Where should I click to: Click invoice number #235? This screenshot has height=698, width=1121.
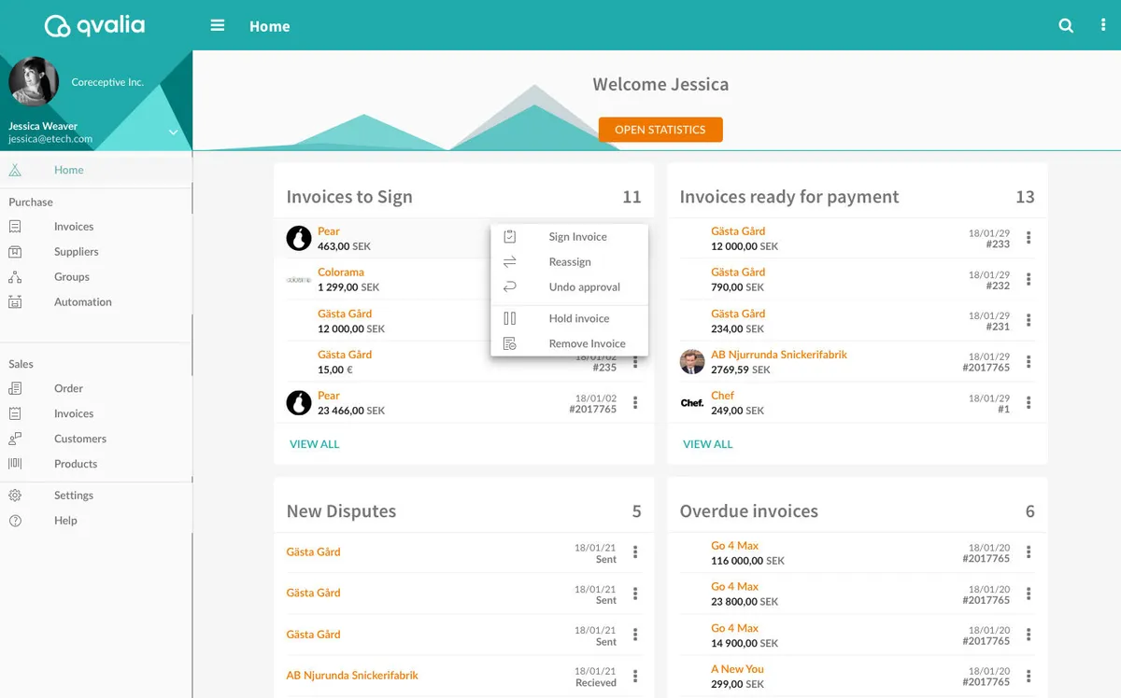pos(604,368)
